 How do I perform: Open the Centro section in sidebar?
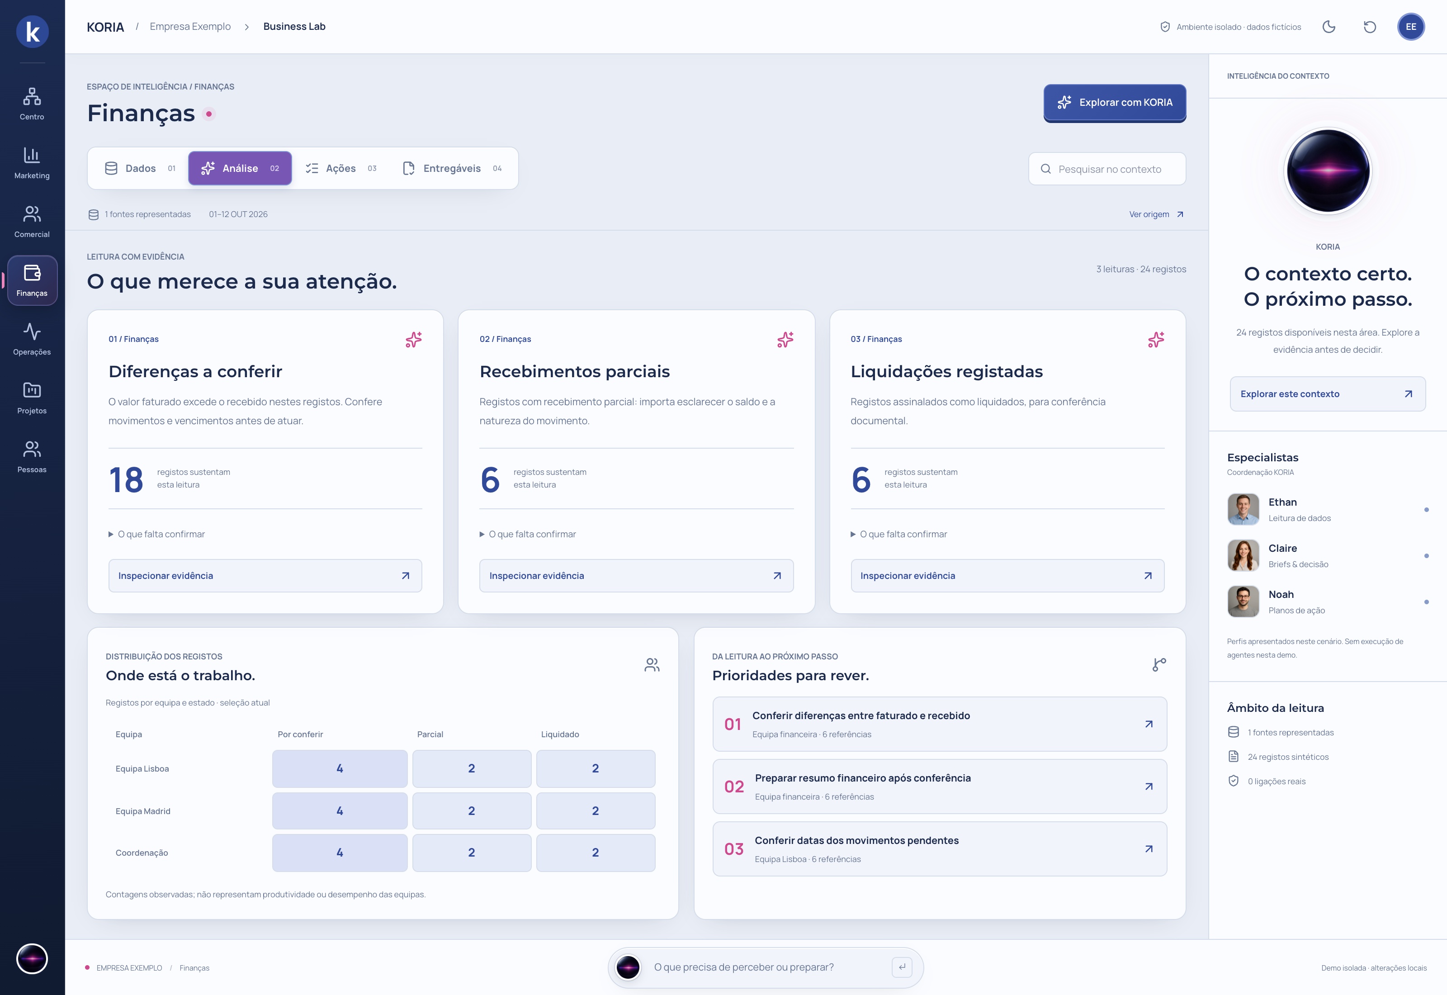32,104
